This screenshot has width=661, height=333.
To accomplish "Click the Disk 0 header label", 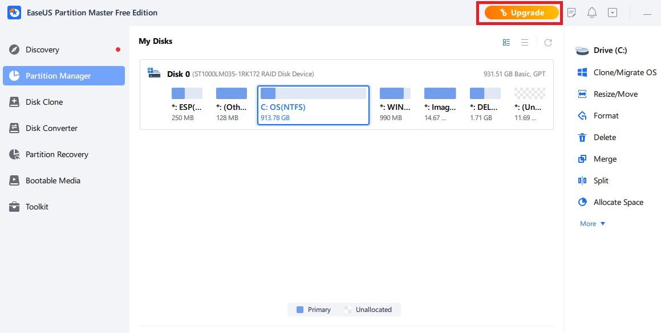I will [x=179, y=74].
